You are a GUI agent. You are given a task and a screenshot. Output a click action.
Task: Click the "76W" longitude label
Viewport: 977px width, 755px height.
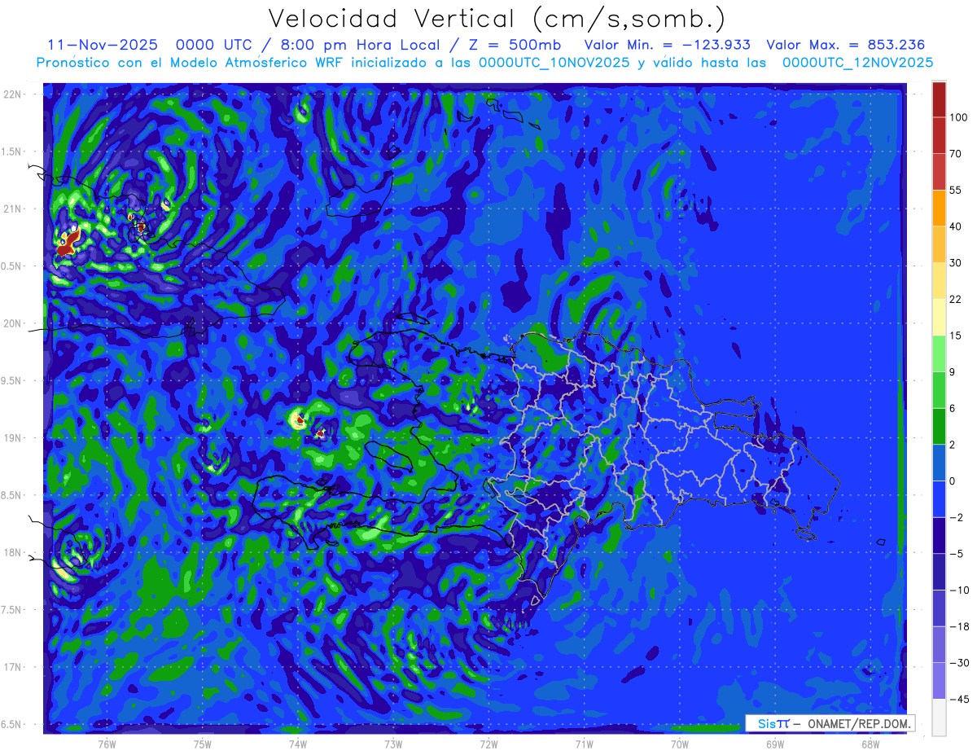click(107, 744)
